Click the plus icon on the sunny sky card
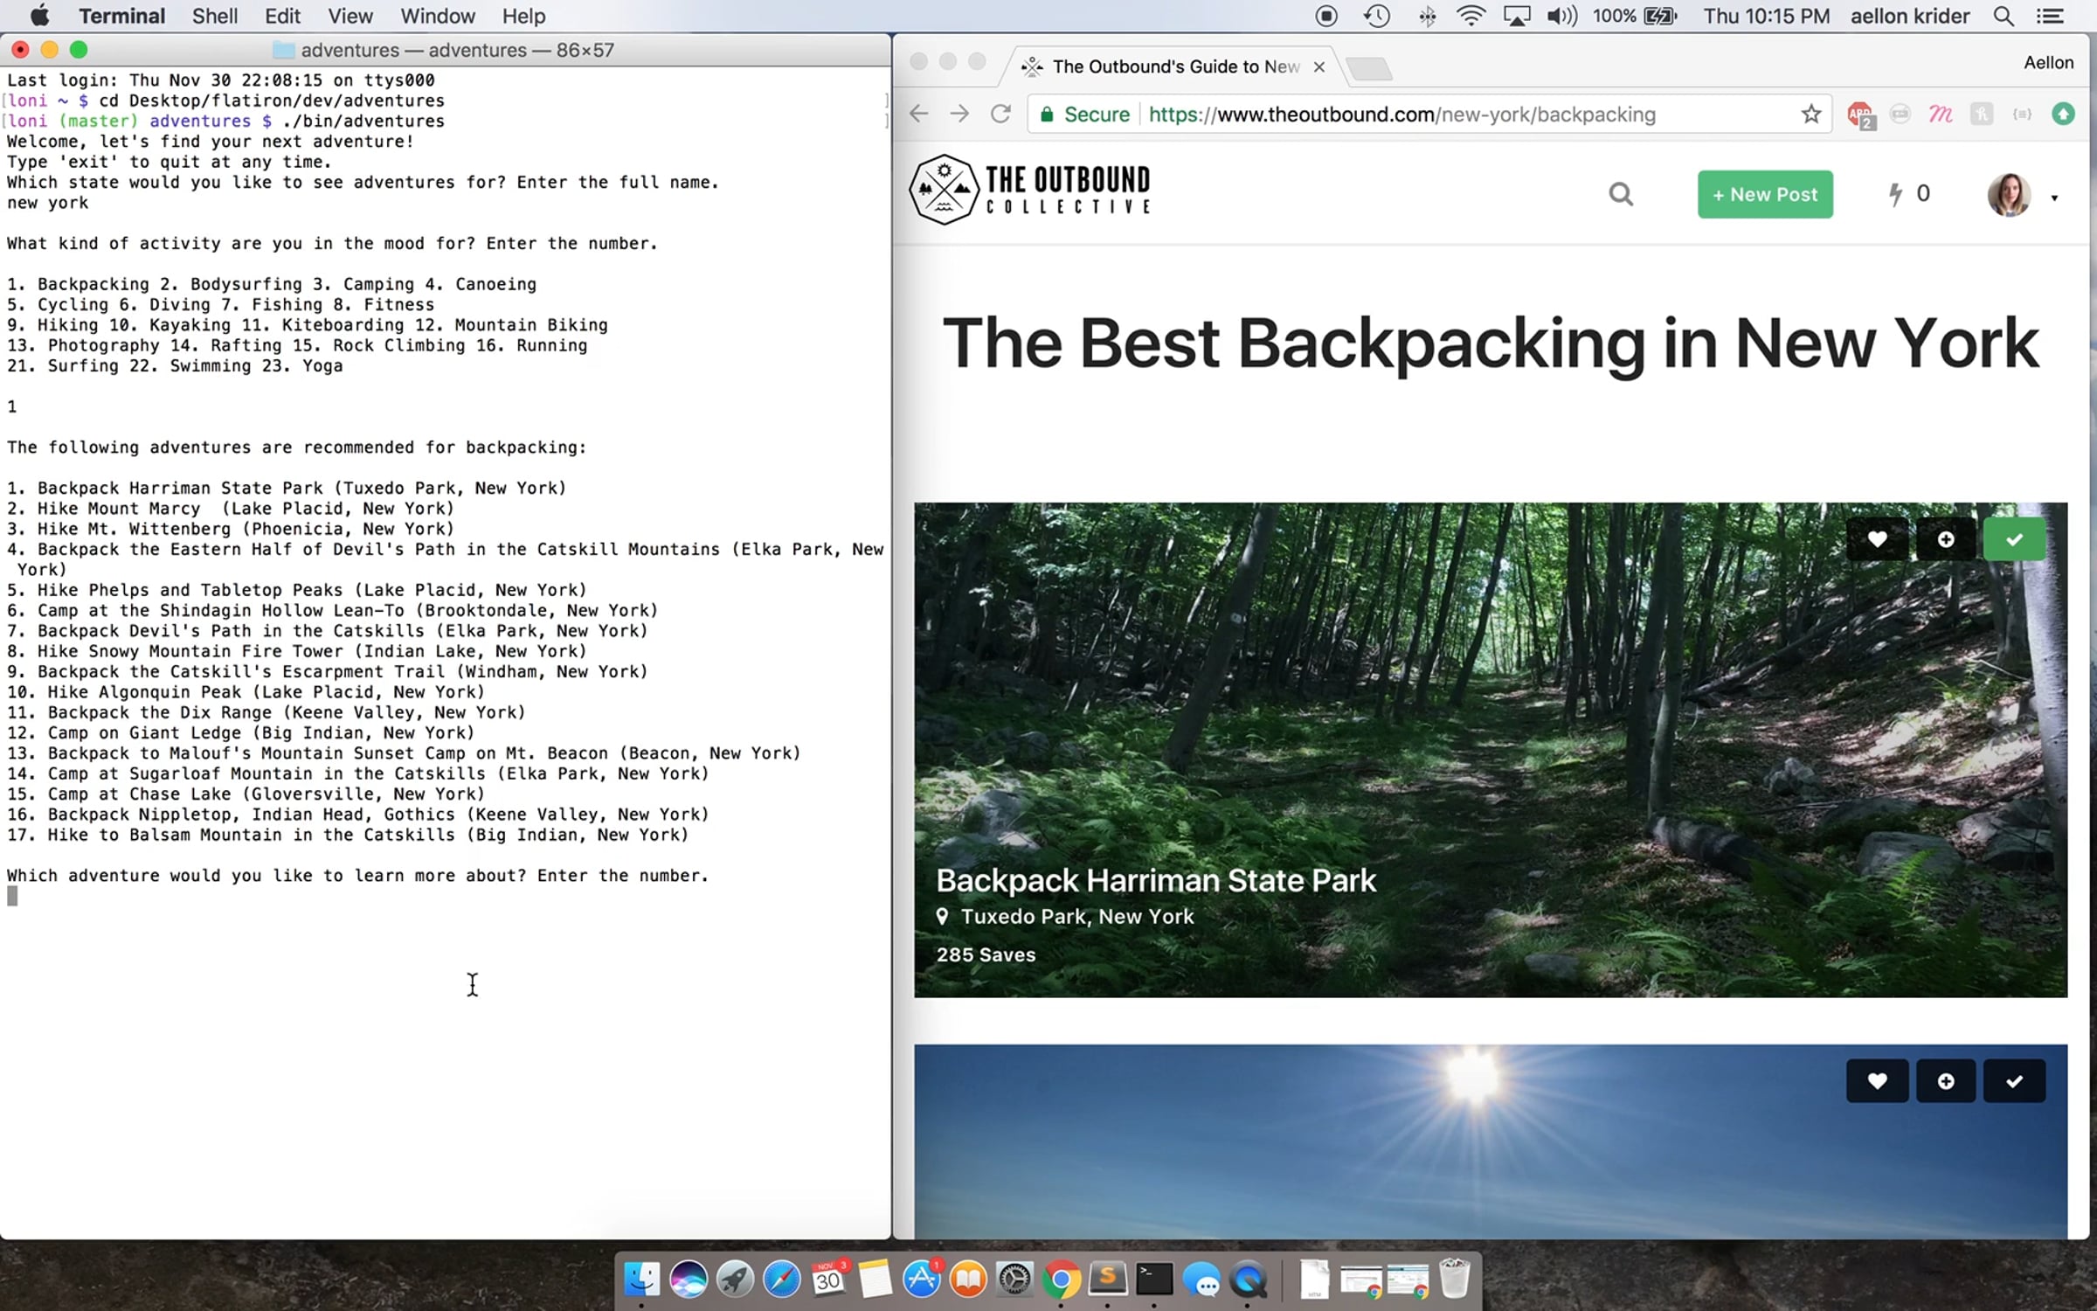This screenshot has height=1311, width=2097. coord(1946,1081)
